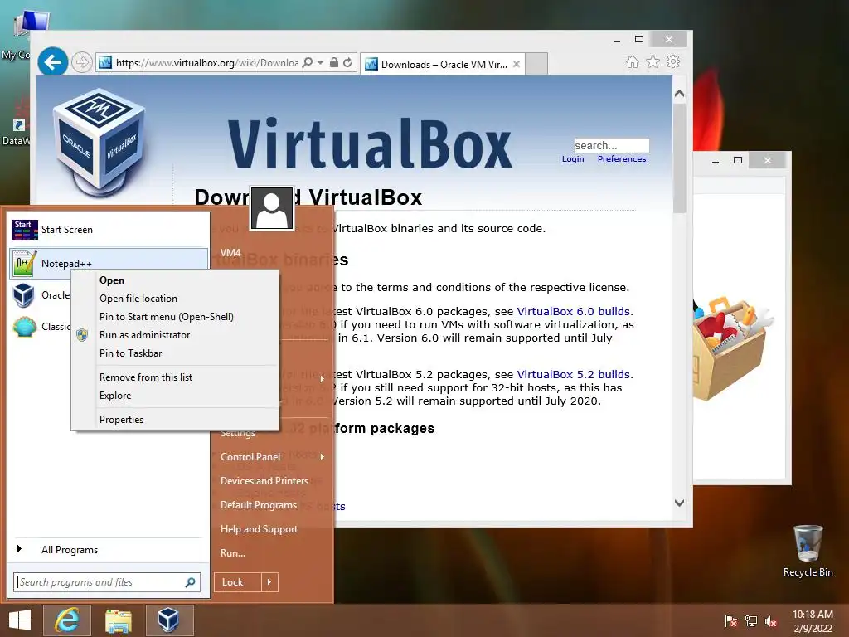Click the muted volume tray icon
Viewport: 849px width, 637px height.
[771, 621]
